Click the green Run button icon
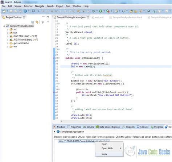The height and width of the screenshot is (162, 172). click(x=101, y=11)
